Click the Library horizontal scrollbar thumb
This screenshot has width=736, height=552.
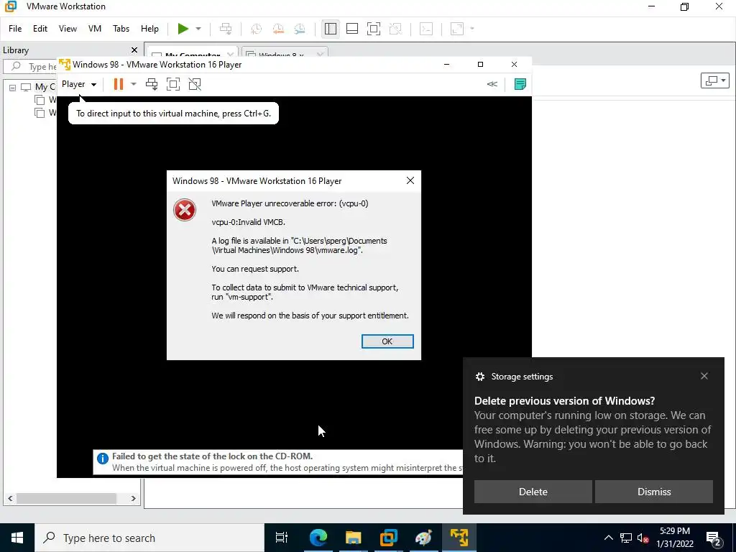click(x=66, y=499)
